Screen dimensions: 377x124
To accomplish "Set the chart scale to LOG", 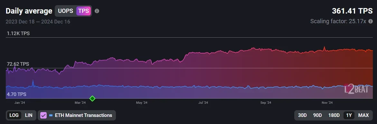I will tap(14, 115).
